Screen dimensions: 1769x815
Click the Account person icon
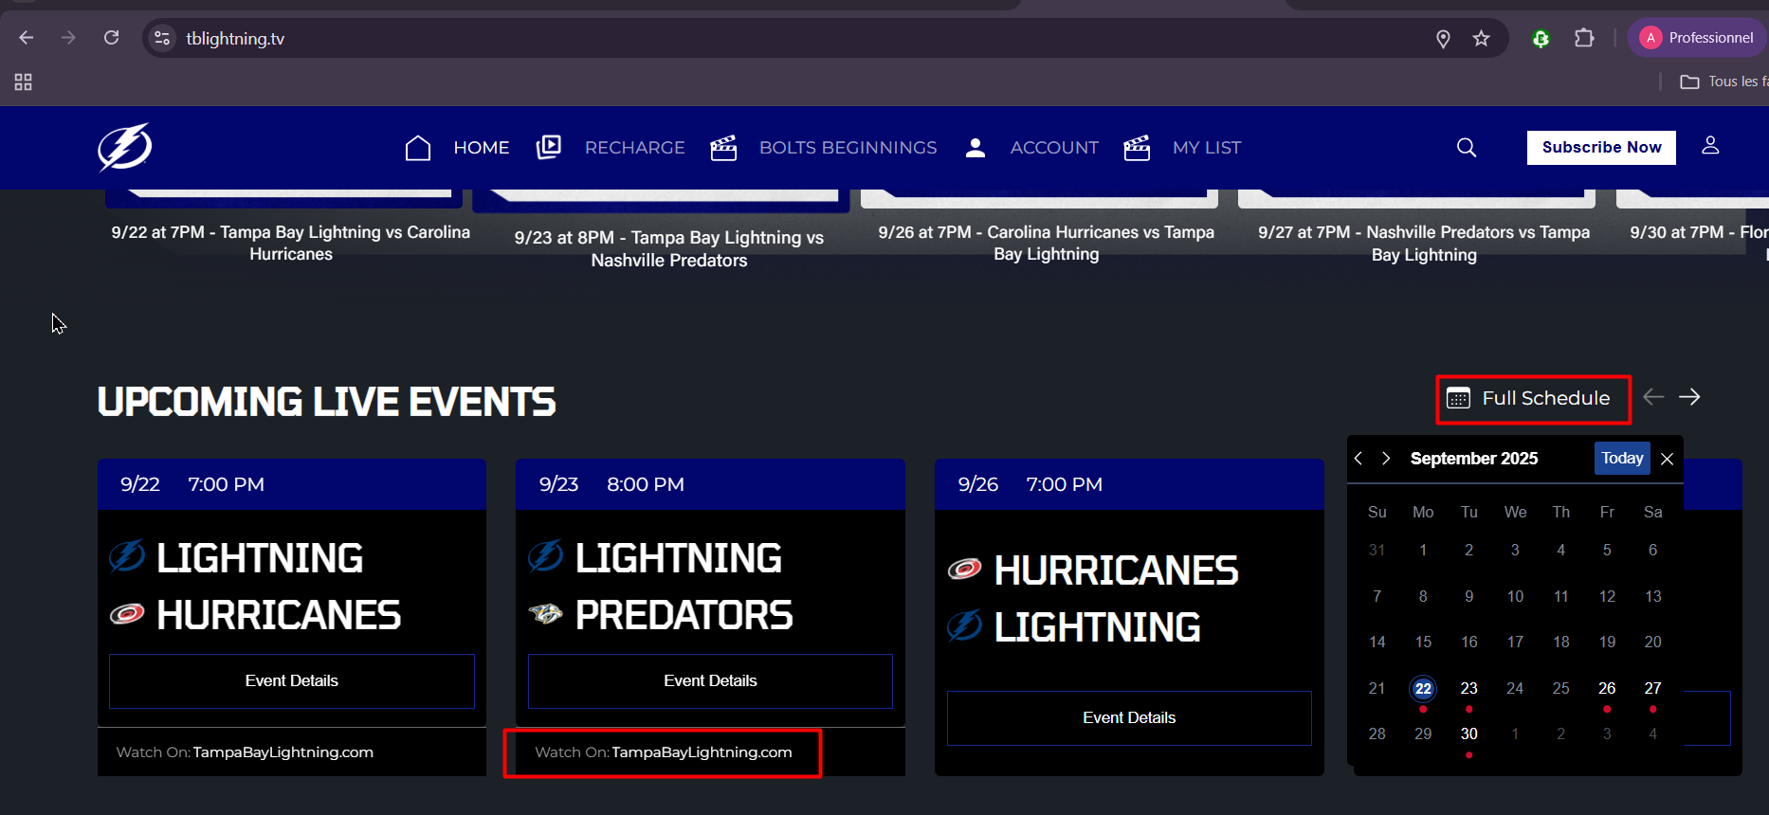pyautogui.click(x=976, y=148)
